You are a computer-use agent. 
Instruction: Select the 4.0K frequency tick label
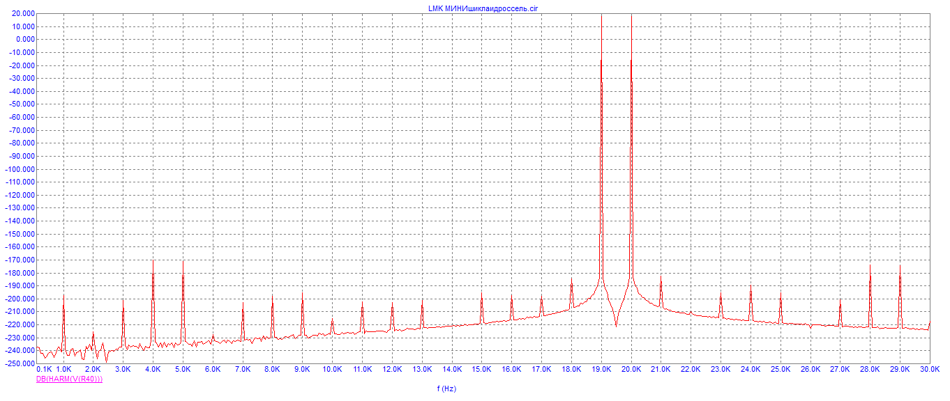coord(153,369)
